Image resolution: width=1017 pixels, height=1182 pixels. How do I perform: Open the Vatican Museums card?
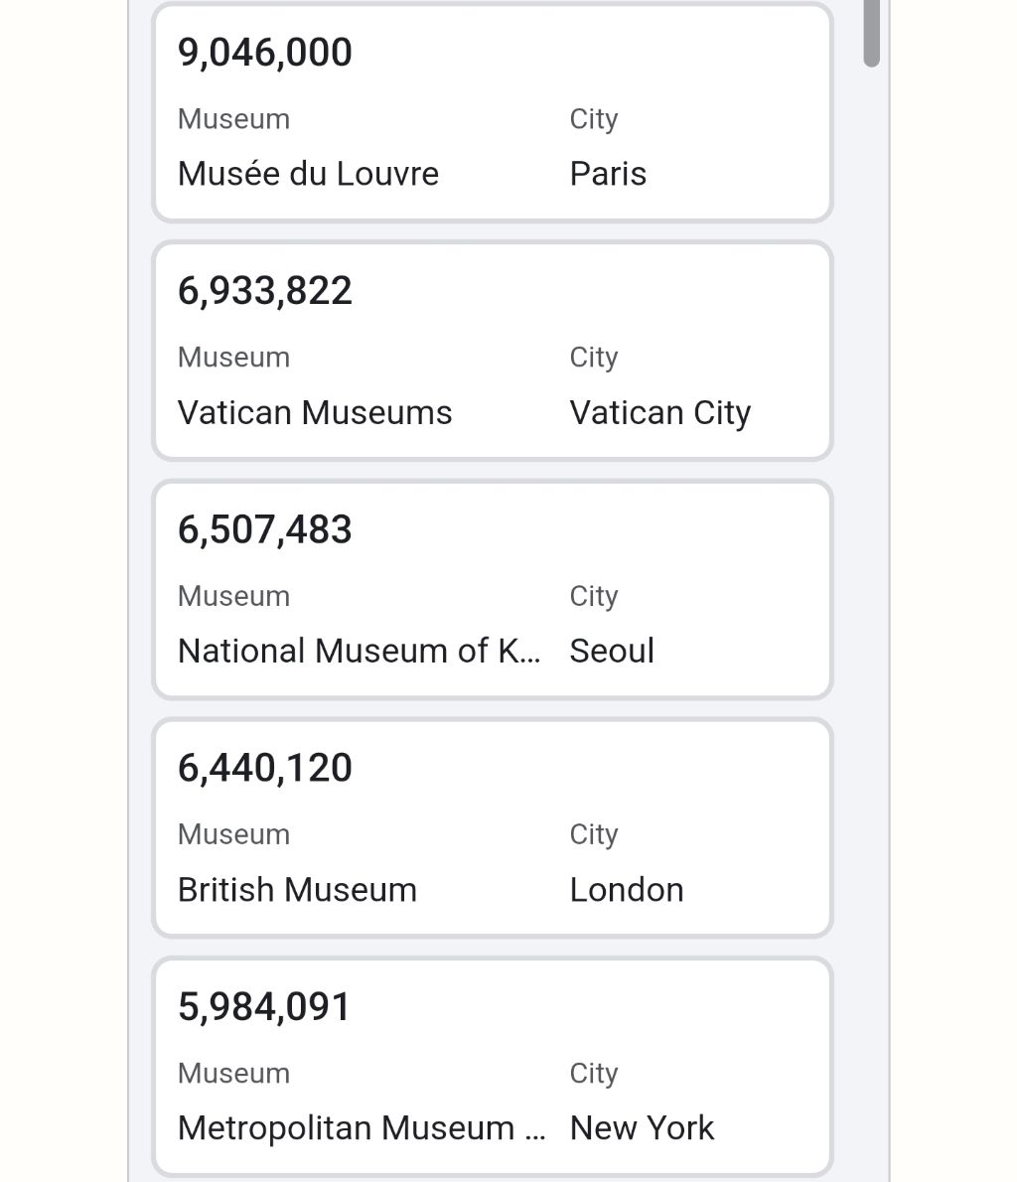(x=493, y=351)
